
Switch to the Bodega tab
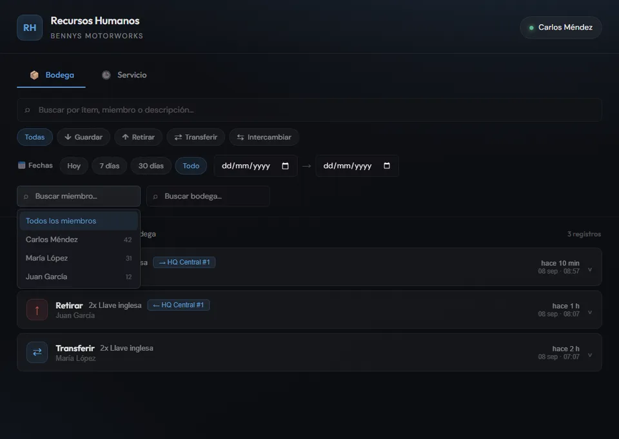tap(52, 75)
